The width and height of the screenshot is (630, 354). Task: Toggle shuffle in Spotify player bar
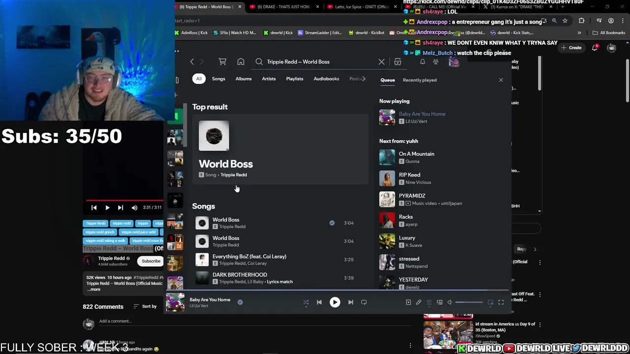point(306,302)
